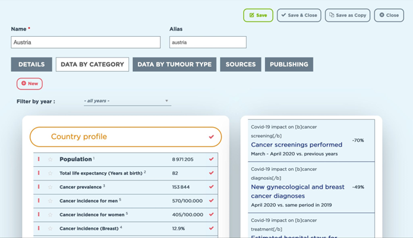Open the DETAILS tab
413x238 pixels.
pos(31,65)
